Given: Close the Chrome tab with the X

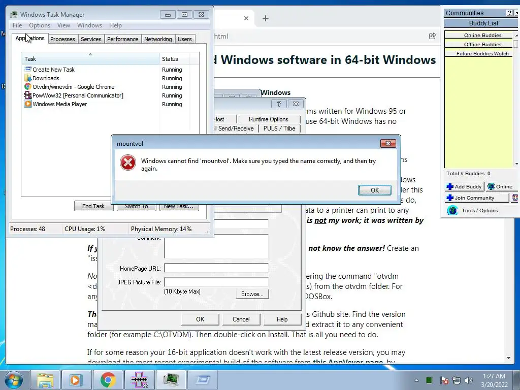Looking at the screenshot, I should [246, 18].
